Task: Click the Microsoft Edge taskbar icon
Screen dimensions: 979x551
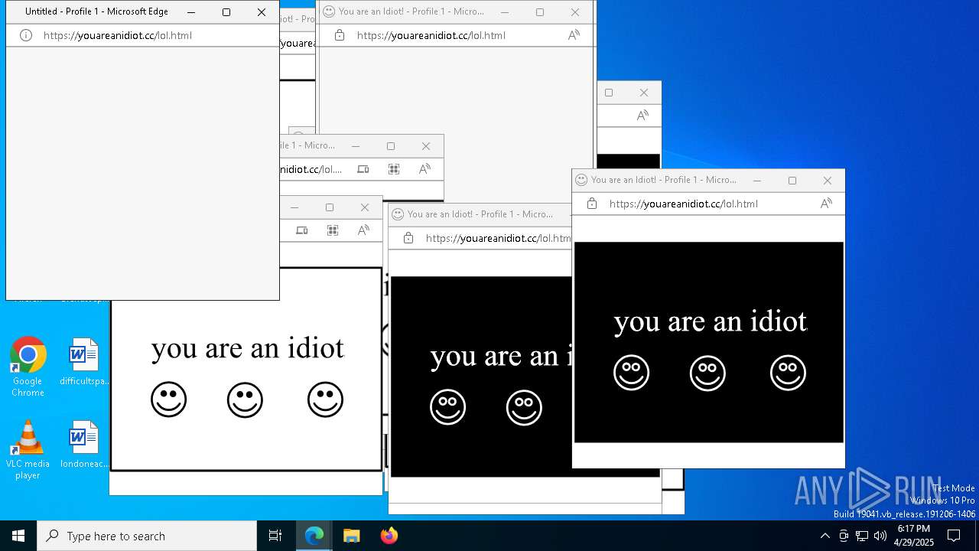Action: pyautogui.click(x=314, y=536)
